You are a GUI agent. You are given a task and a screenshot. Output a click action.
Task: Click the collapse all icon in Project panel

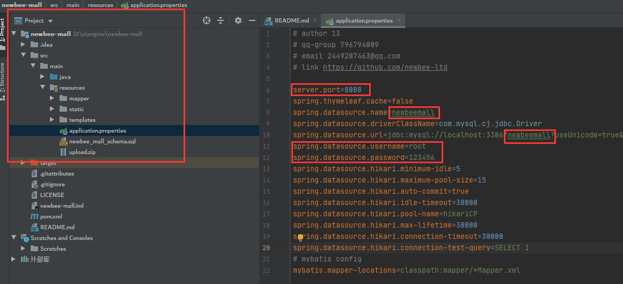tap(221, 21)
